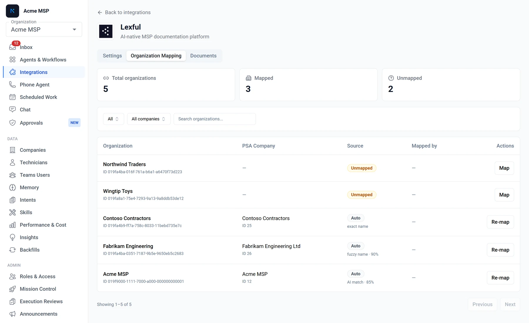Open the Organization selector dropdown
Viewport: 529px width, 323px height.
(x=44, y=29)
